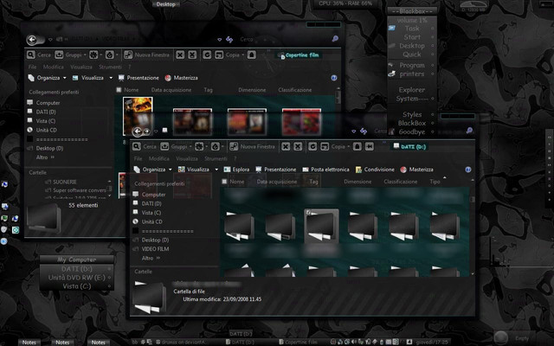The width and height of the screenshot is (554, 346).
Task: Click the Cerca magnifier in the Copertine film toolbar
Action: 31,54
